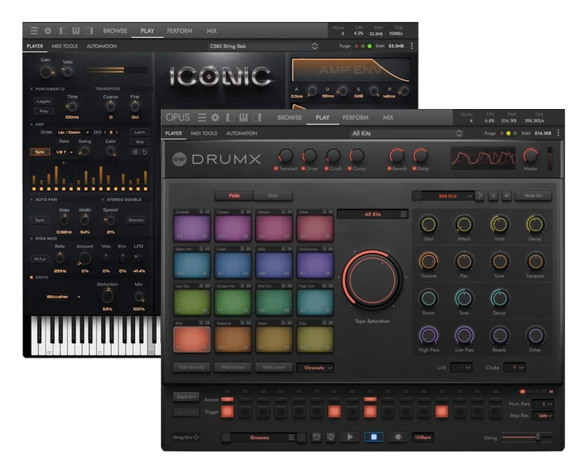Viewport: 587px width, 474px height.
Task: Solo the selected 808 Kick pad with S button
Action: pyautogui.click(x=493, y=195)
